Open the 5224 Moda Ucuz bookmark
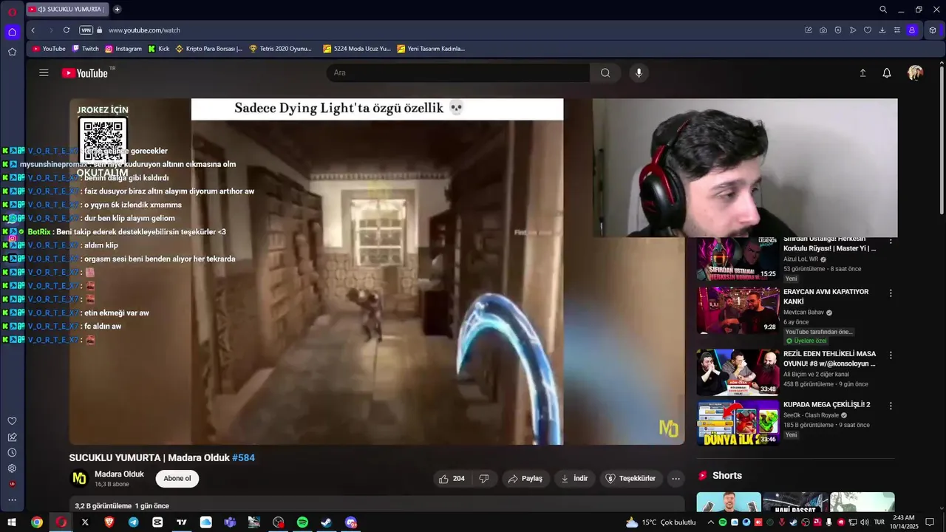The height and width of the screenshot is (532, 946). pyautogui.click(x=357, y=49)
